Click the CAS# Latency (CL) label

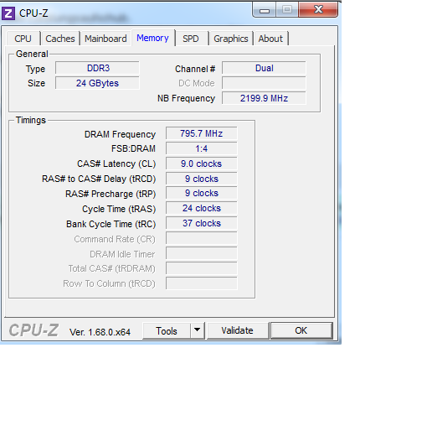point(116,164)
